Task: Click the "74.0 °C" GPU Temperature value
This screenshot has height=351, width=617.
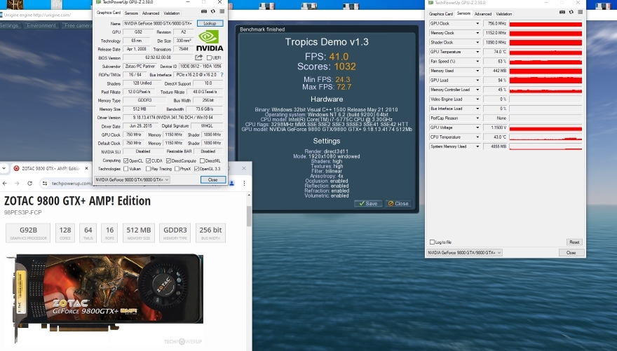Action: pos(495,52)
